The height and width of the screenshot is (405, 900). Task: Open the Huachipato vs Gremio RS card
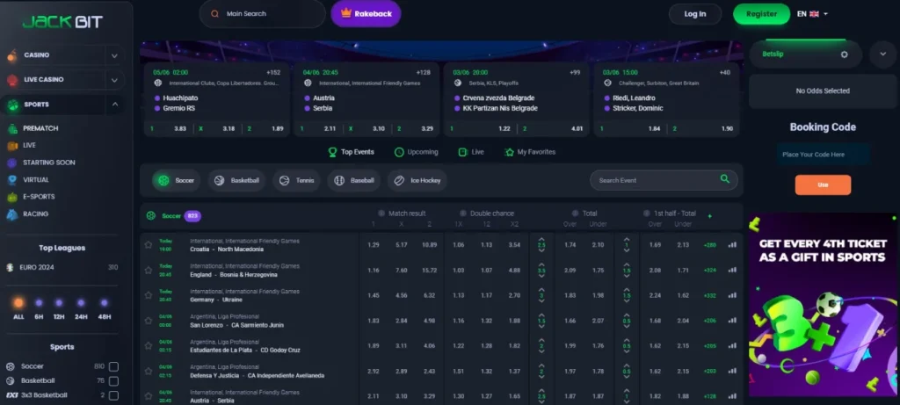pos(217,100)
